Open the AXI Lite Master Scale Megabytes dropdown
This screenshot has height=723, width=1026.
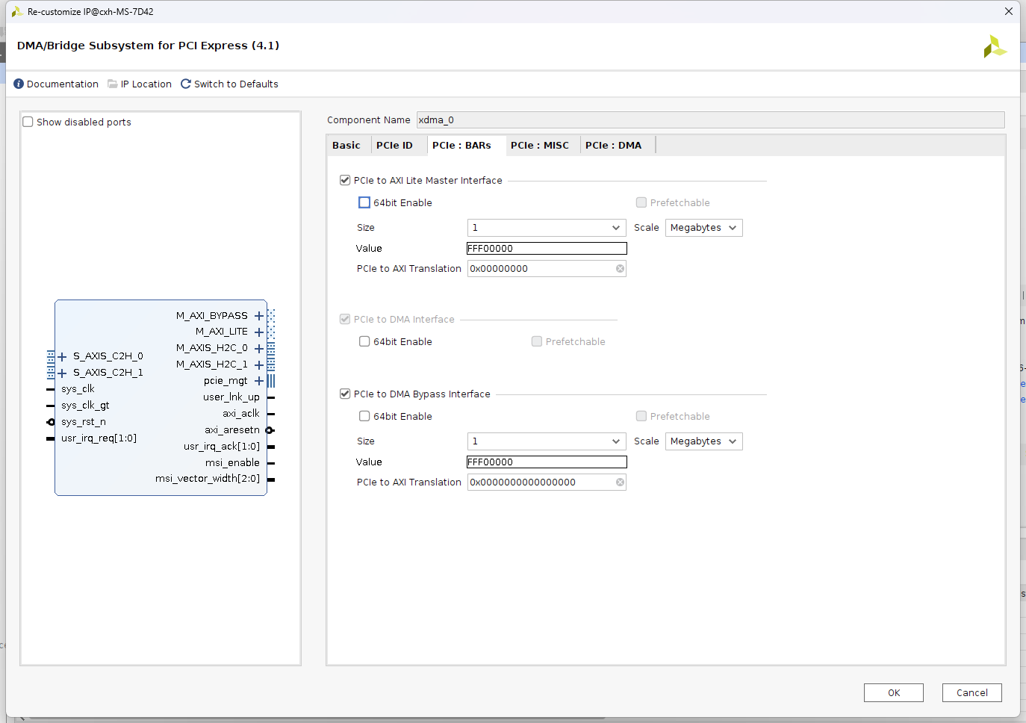coord(704,228)
